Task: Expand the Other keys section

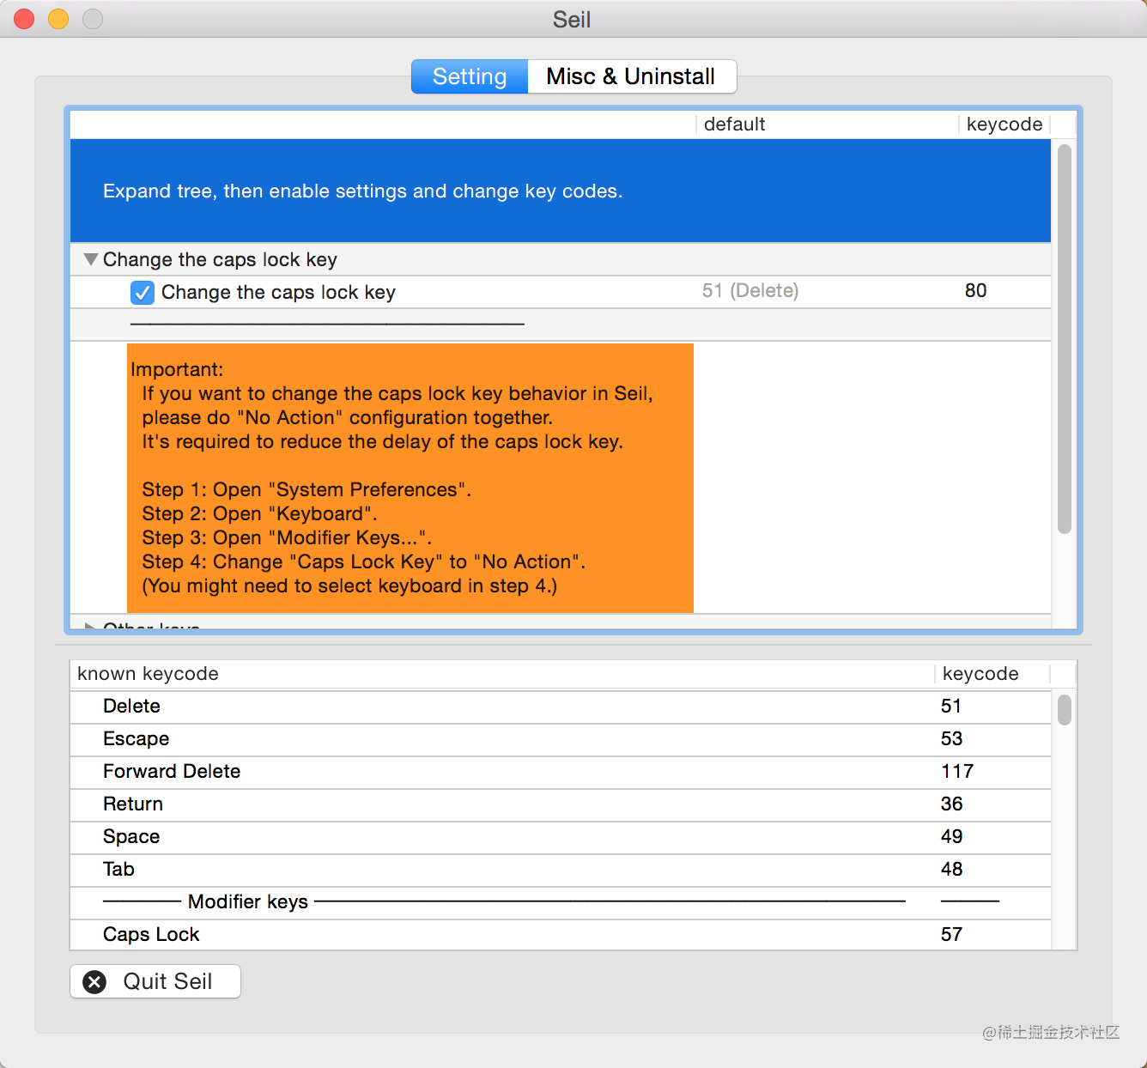Action: [90, 626]
